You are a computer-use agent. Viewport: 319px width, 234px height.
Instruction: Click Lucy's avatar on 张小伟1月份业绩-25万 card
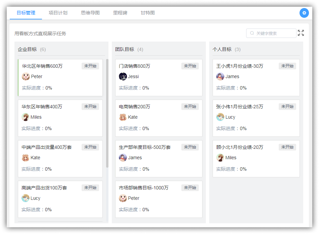(x=220, y=117)
